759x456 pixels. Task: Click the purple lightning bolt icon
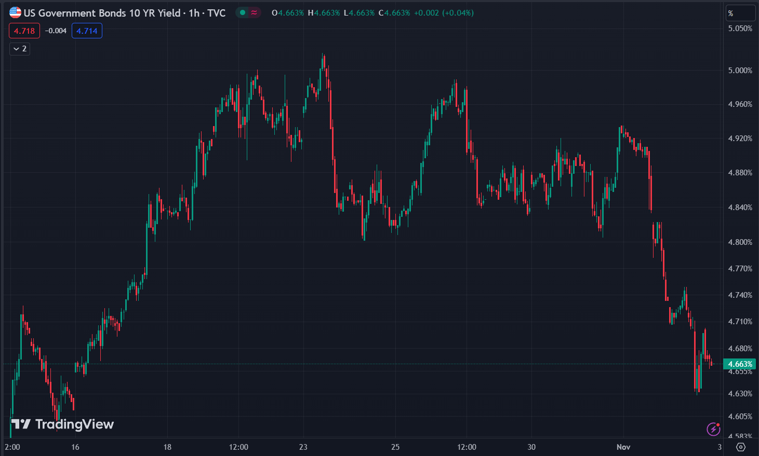pos(713,429)
